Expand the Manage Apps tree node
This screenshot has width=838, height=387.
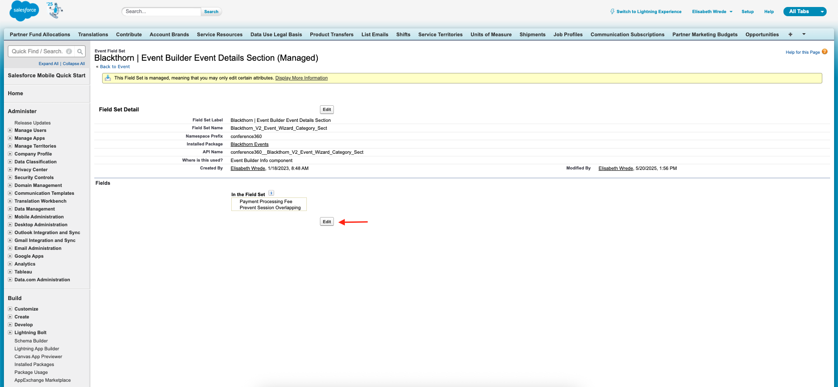pos(10,138)
